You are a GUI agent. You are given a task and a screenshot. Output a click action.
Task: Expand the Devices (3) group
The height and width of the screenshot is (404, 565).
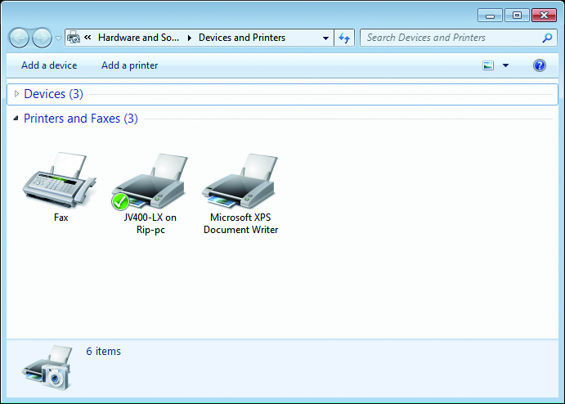pyautogui.click(x=16, y=94)
